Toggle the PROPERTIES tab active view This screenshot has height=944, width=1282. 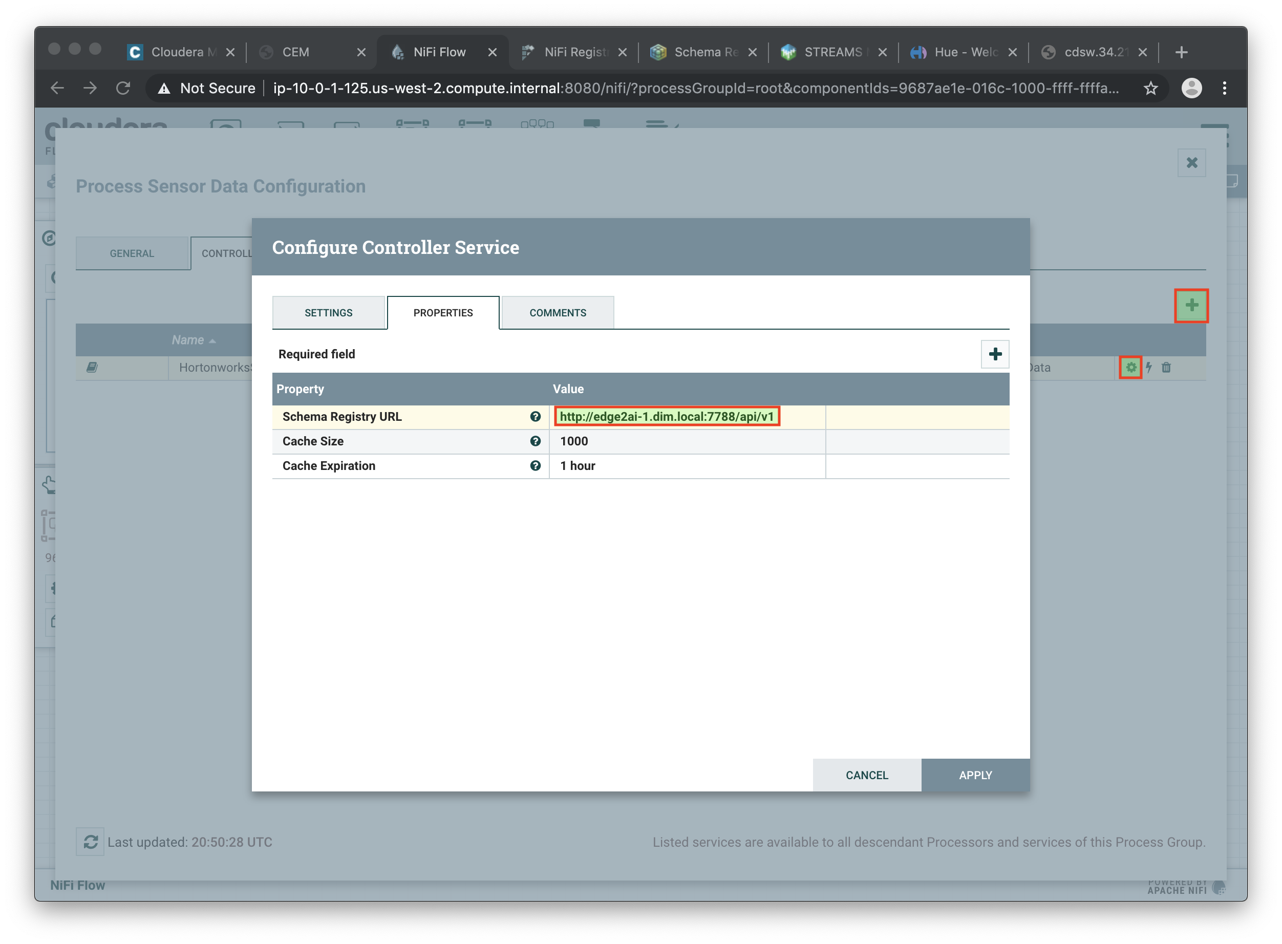point(443,311)
